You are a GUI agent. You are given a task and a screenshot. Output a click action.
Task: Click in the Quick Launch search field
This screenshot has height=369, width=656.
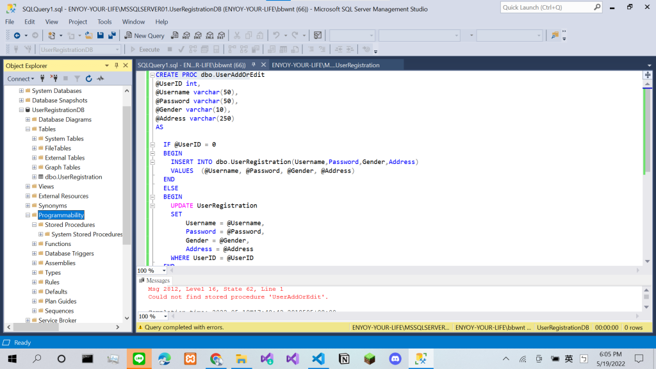tap(546, 7)
